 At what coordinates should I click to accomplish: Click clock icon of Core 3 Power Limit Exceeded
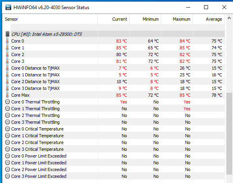click(x=8, y=176)
